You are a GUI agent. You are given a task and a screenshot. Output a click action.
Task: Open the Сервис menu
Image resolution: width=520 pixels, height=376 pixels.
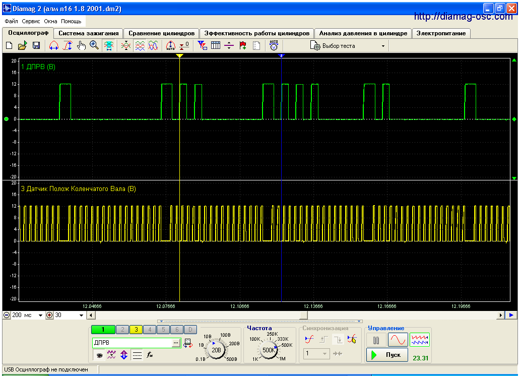31,21
